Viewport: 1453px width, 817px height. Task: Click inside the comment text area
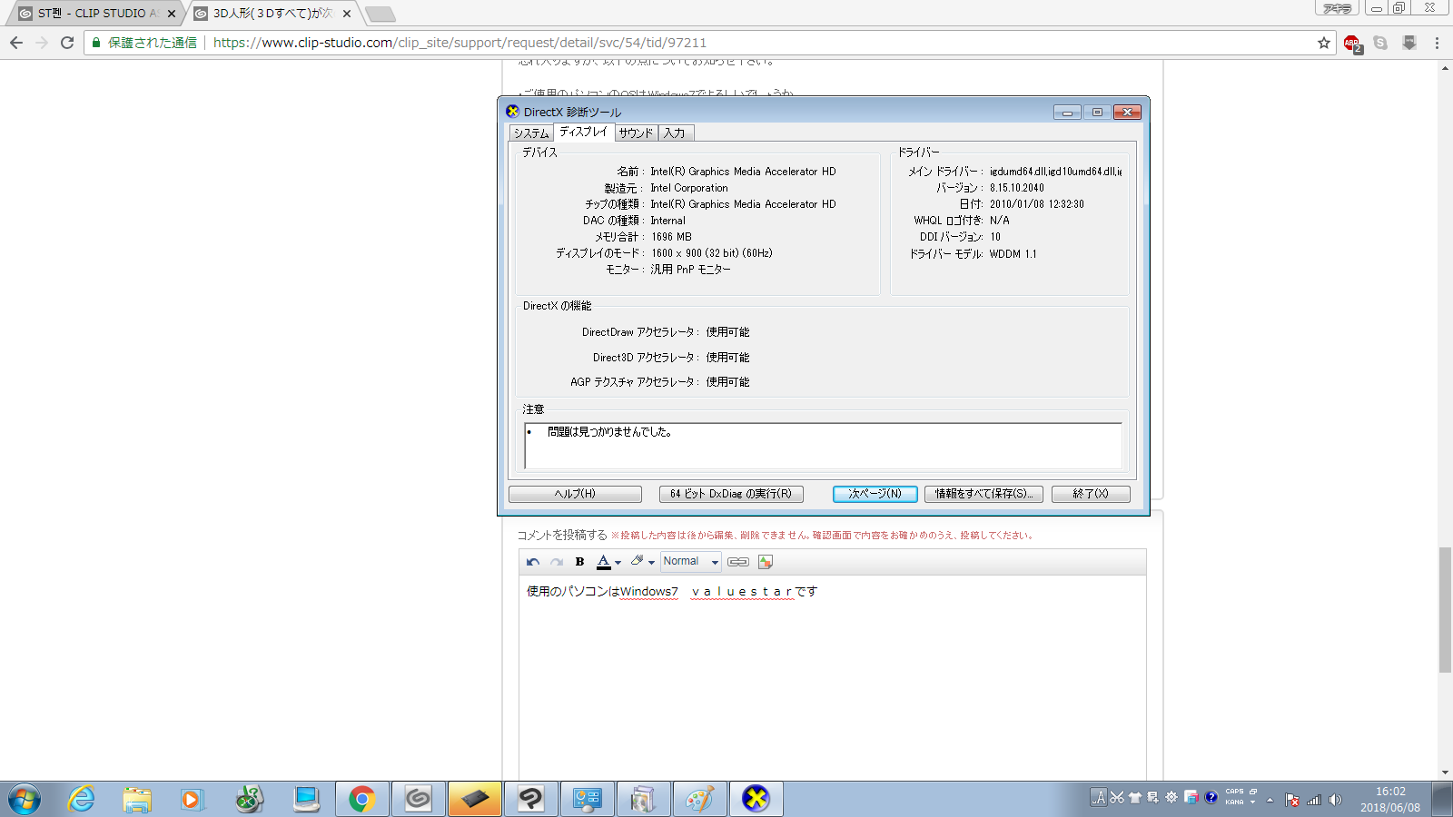[832, 676]
